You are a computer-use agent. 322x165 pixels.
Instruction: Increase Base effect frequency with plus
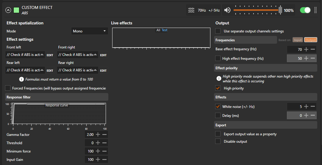[x=306, y=50]
